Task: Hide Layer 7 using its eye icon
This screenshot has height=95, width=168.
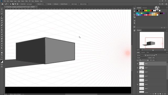Action: click(x=138, y=68)
